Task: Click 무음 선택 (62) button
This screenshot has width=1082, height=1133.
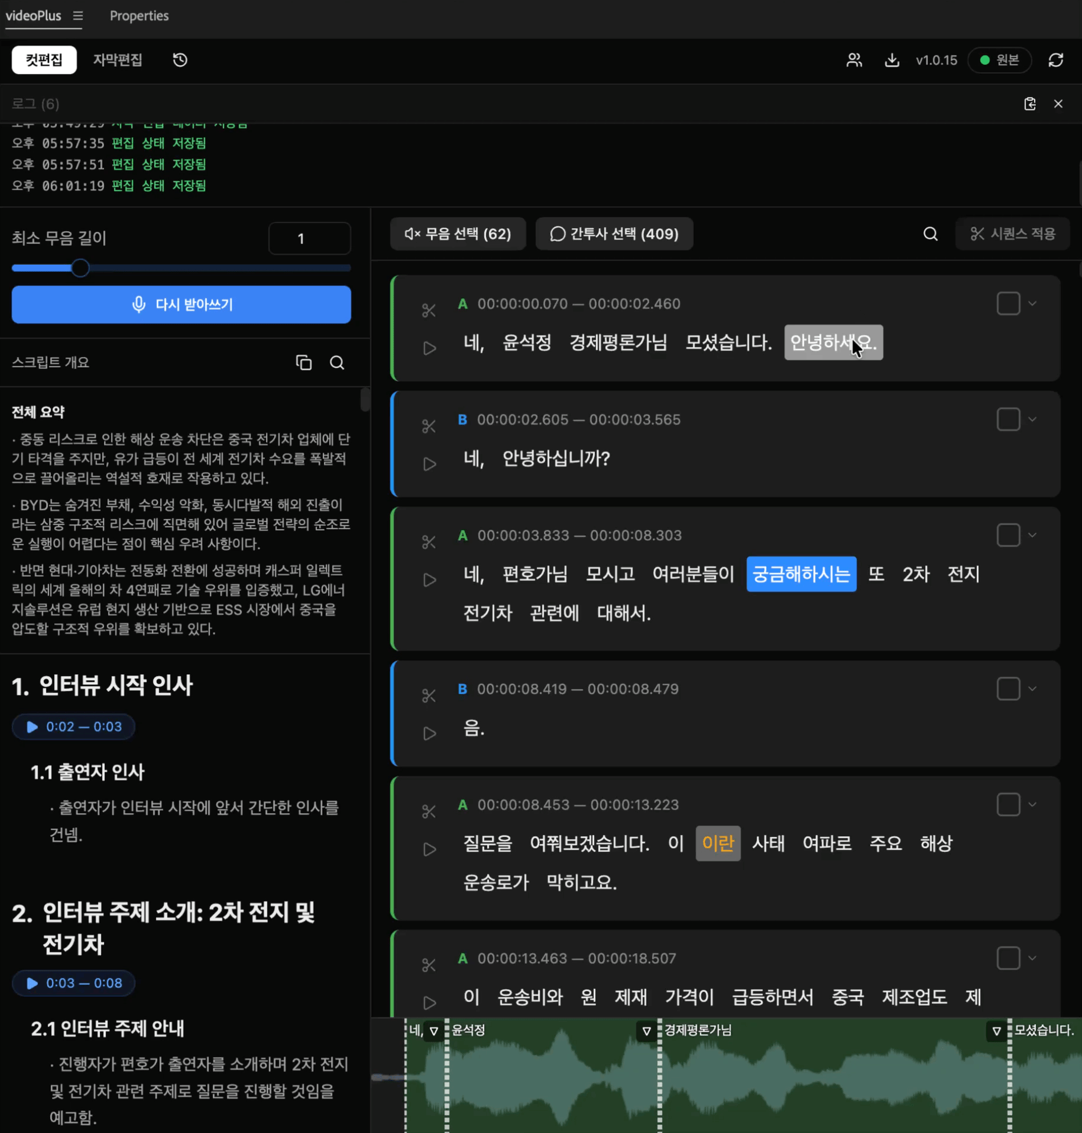Action: pyautogui.click(x=458, y=234)
